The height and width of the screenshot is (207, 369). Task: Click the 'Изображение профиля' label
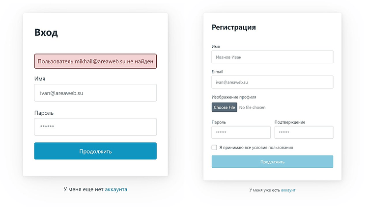tap(234, 97)
